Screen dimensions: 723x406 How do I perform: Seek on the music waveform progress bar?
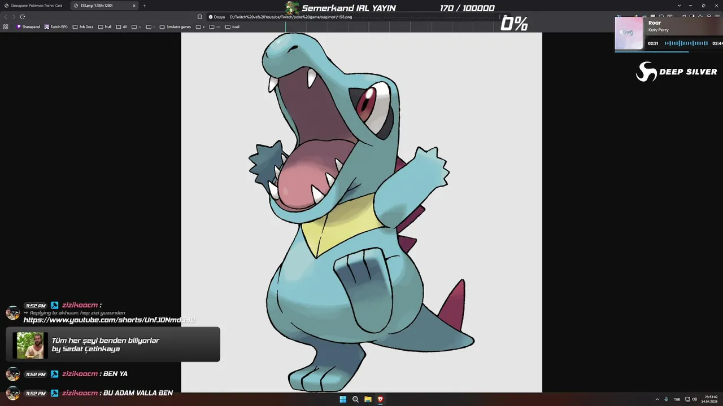click(x=686, y=43)
